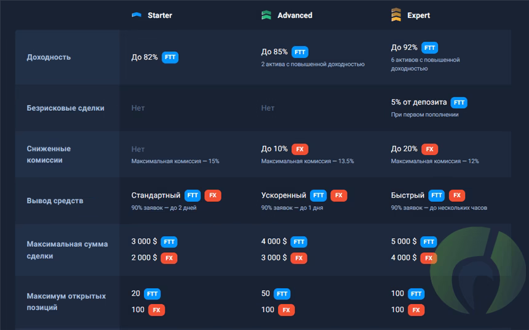Click the Максимальная сумма сделки label
Viewport: 529px width, 330px height.
click(67, 250)
